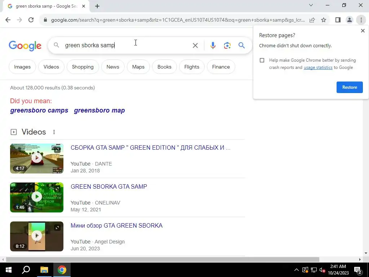Open the taskbar clock showing 2:41 AM
Image resolution: width=369 pixels, height=277 pixels.
pyautogui.click(x=338, y=270)
